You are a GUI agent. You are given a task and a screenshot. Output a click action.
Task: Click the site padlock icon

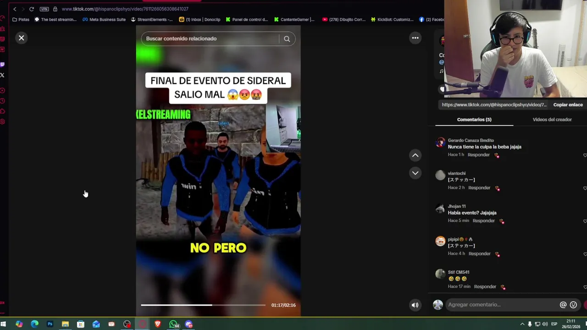coord(55,9)
